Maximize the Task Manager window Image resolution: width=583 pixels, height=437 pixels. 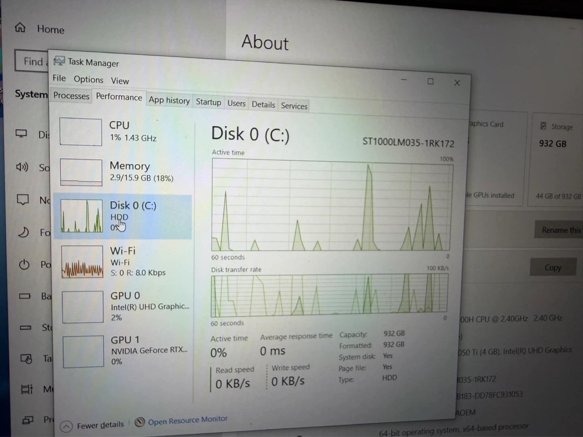(430, 81)
